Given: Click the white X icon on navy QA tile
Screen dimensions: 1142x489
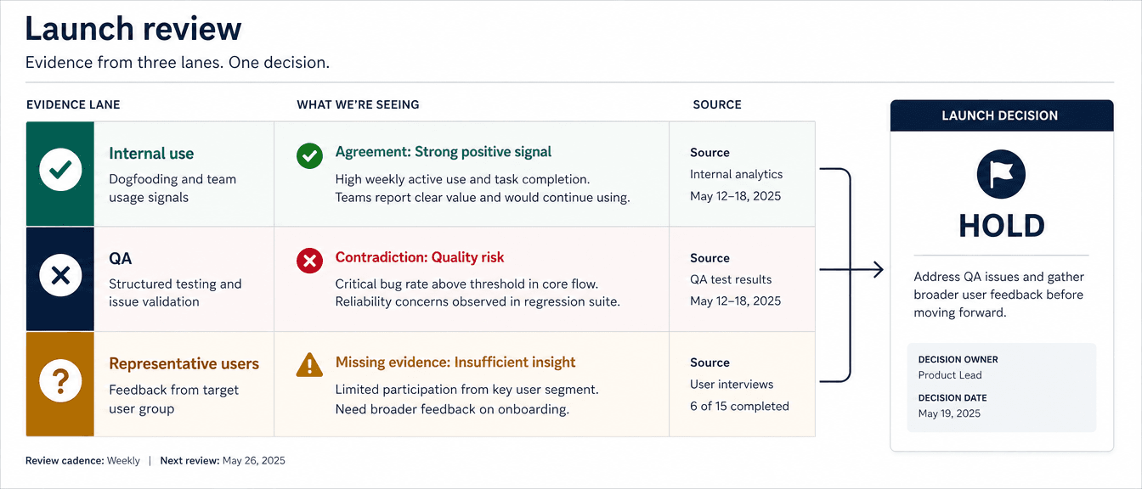Looking at the screenshot, I should coord(60,275).
